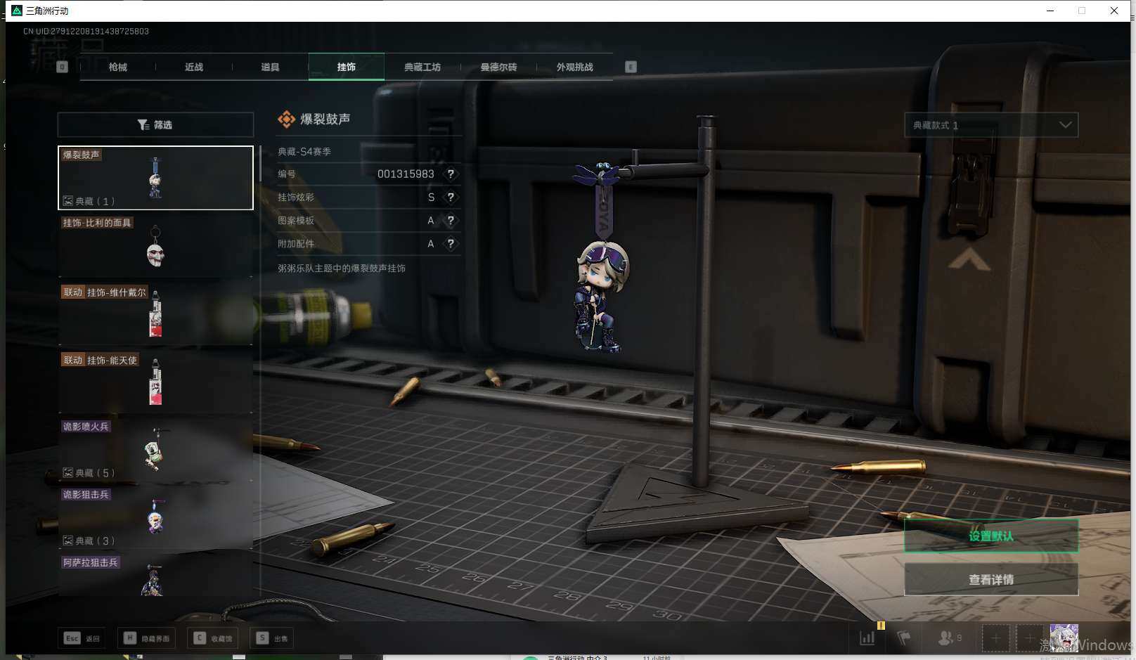Select the 挂饰-能天使 charm card
Viewport: 1136px width, 660px height.
155,382
